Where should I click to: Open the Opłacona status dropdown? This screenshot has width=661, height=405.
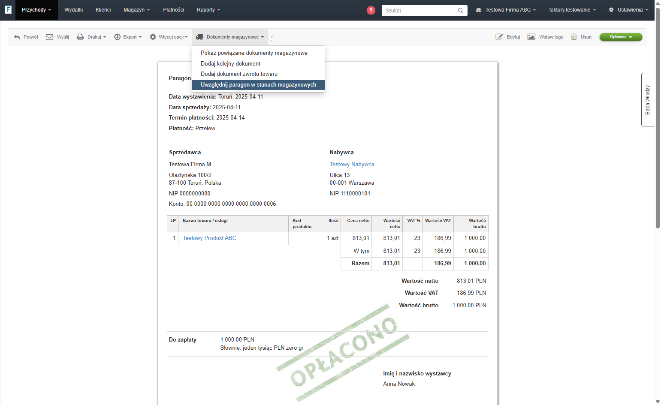(621, 37)
